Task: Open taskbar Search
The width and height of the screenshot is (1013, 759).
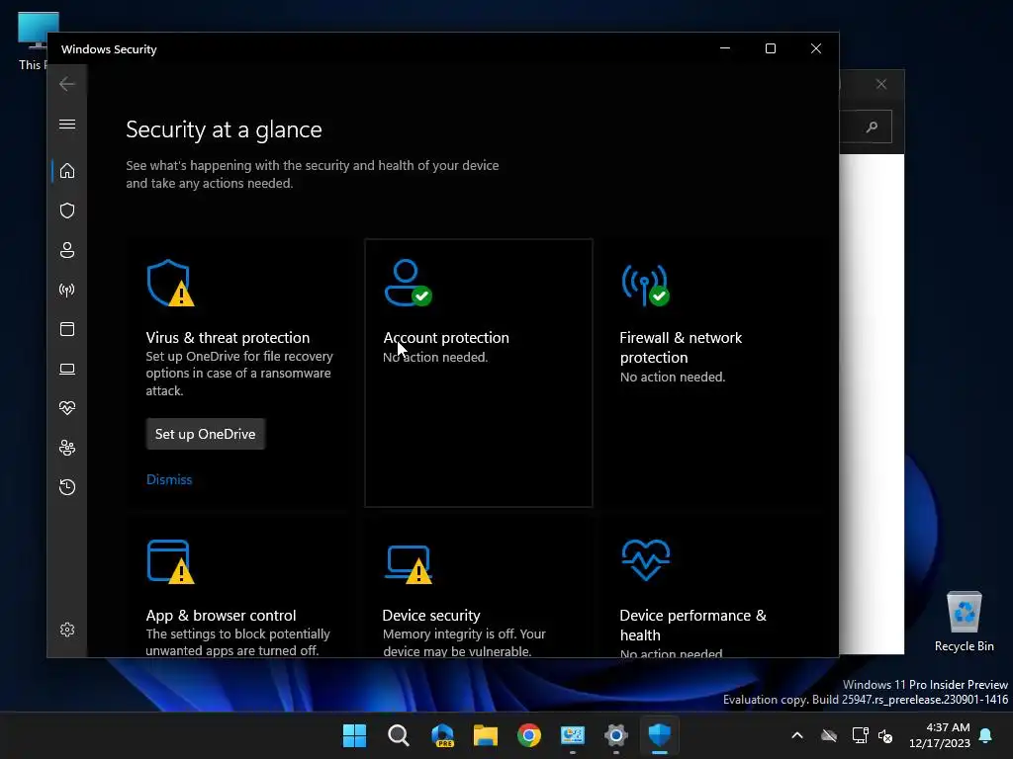Action: (398, 735)
